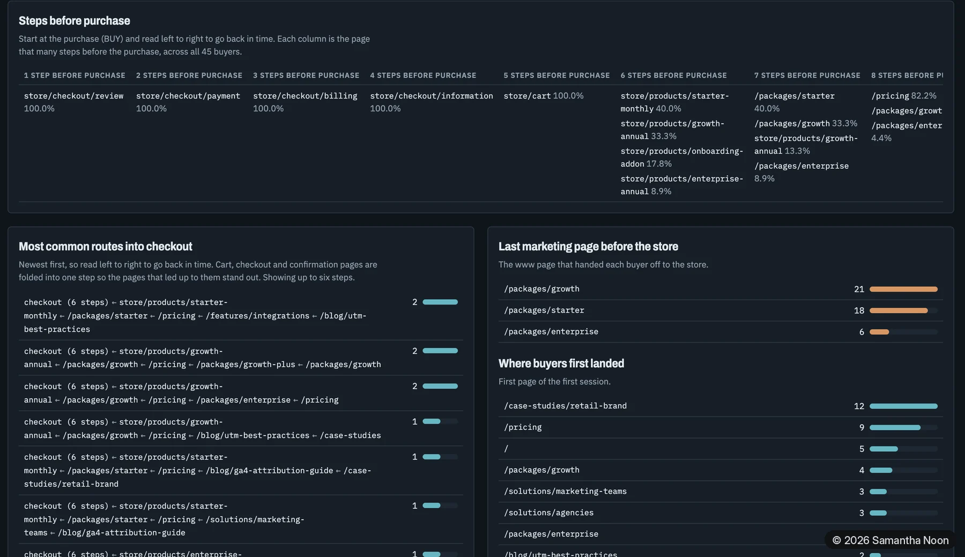This screenshot has width=965, height=557.
Task: Click the "Steps before purchase" heading
Action: (x=75, y=21)
